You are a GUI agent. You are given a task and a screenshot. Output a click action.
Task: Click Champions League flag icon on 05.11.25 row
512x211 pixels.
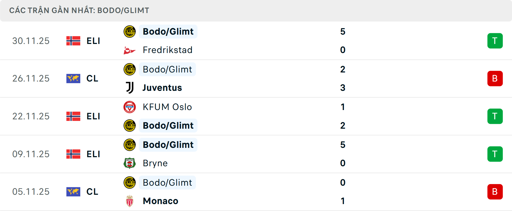click(73, 192)
